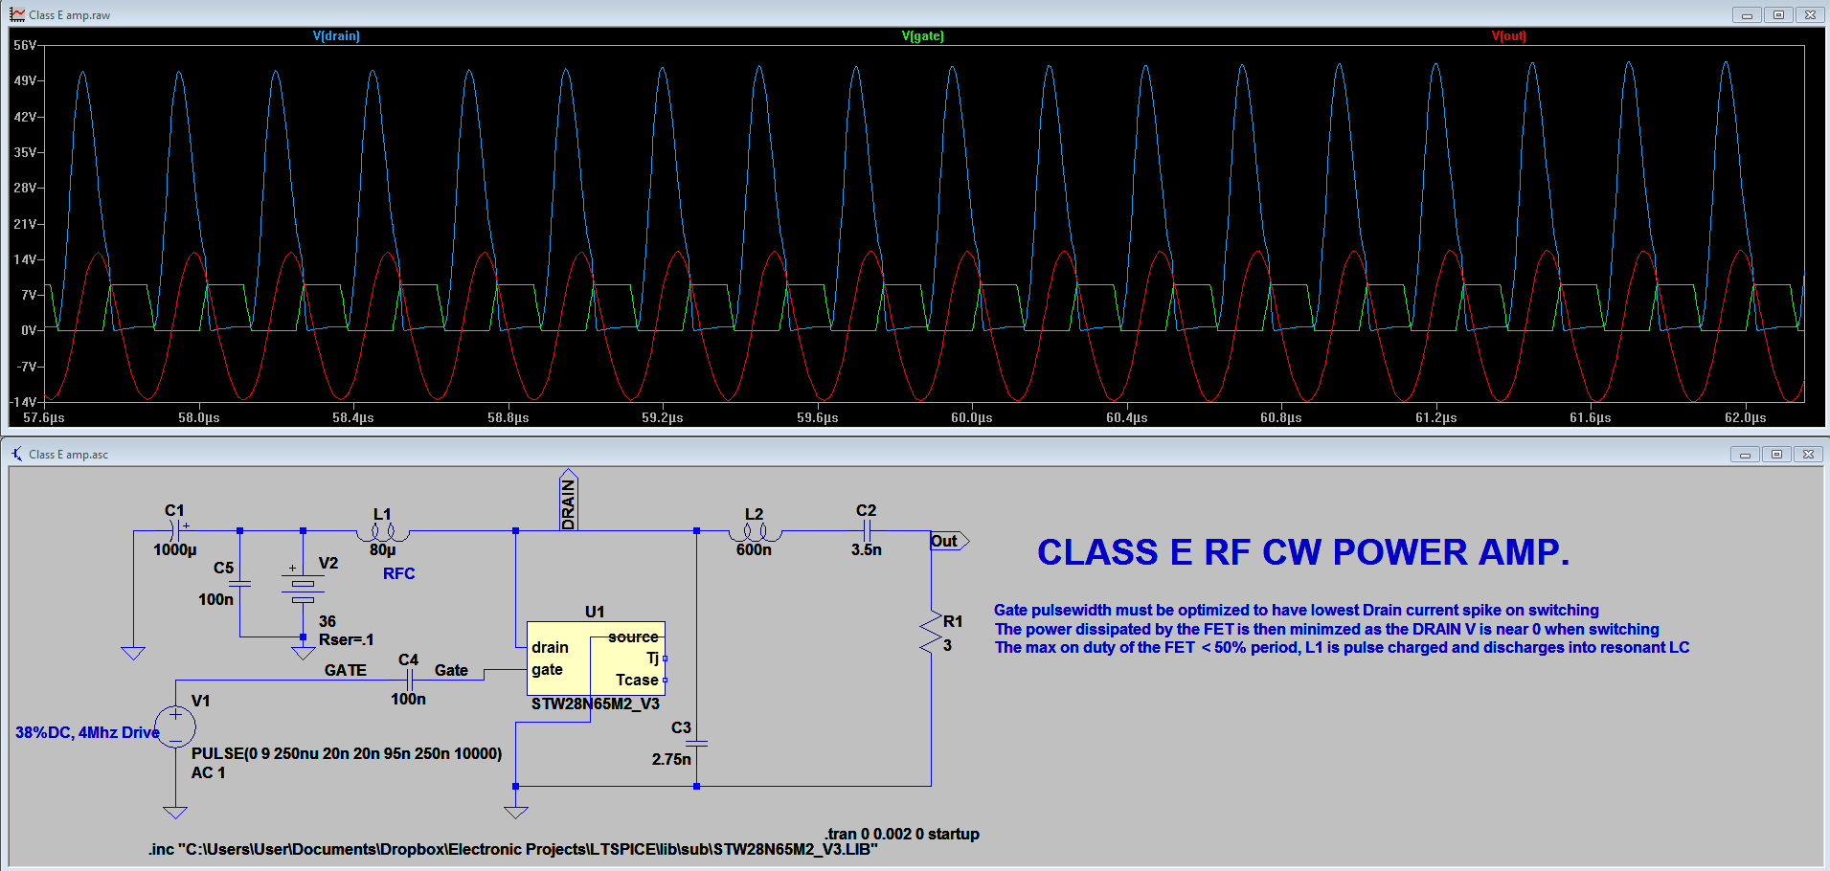1830x871 pixels.
Task: Click the 60.0µs time axis label
Action: click(x=972, y=417)
